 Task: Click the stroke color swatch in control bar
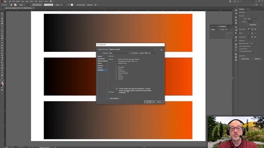pos(15,5)
